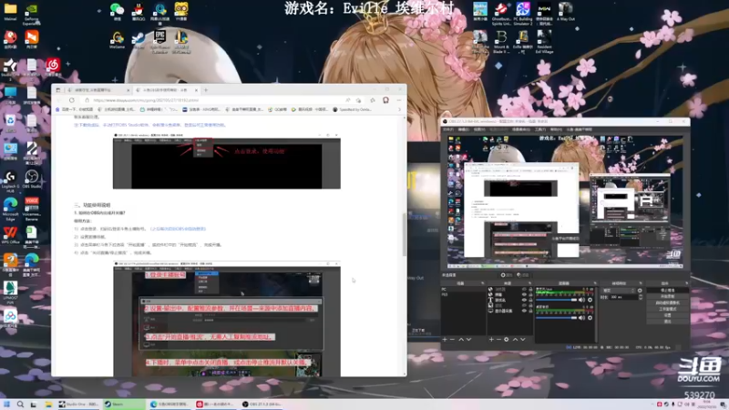Open the A Way Out desktop icon
Screen dimensions: 729x410
tap(565, 11)
